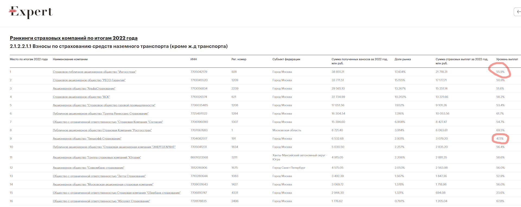Click the 'Доля рынка' column header
The image size is (521, 207).
coord(403,59)
